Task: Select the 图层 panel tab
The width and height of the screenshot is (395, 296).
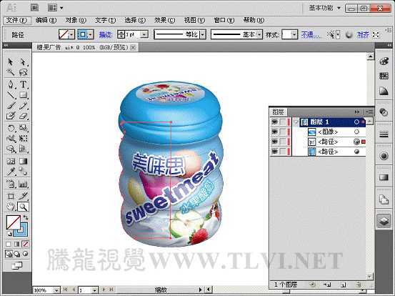Action: tap(278, 112)
